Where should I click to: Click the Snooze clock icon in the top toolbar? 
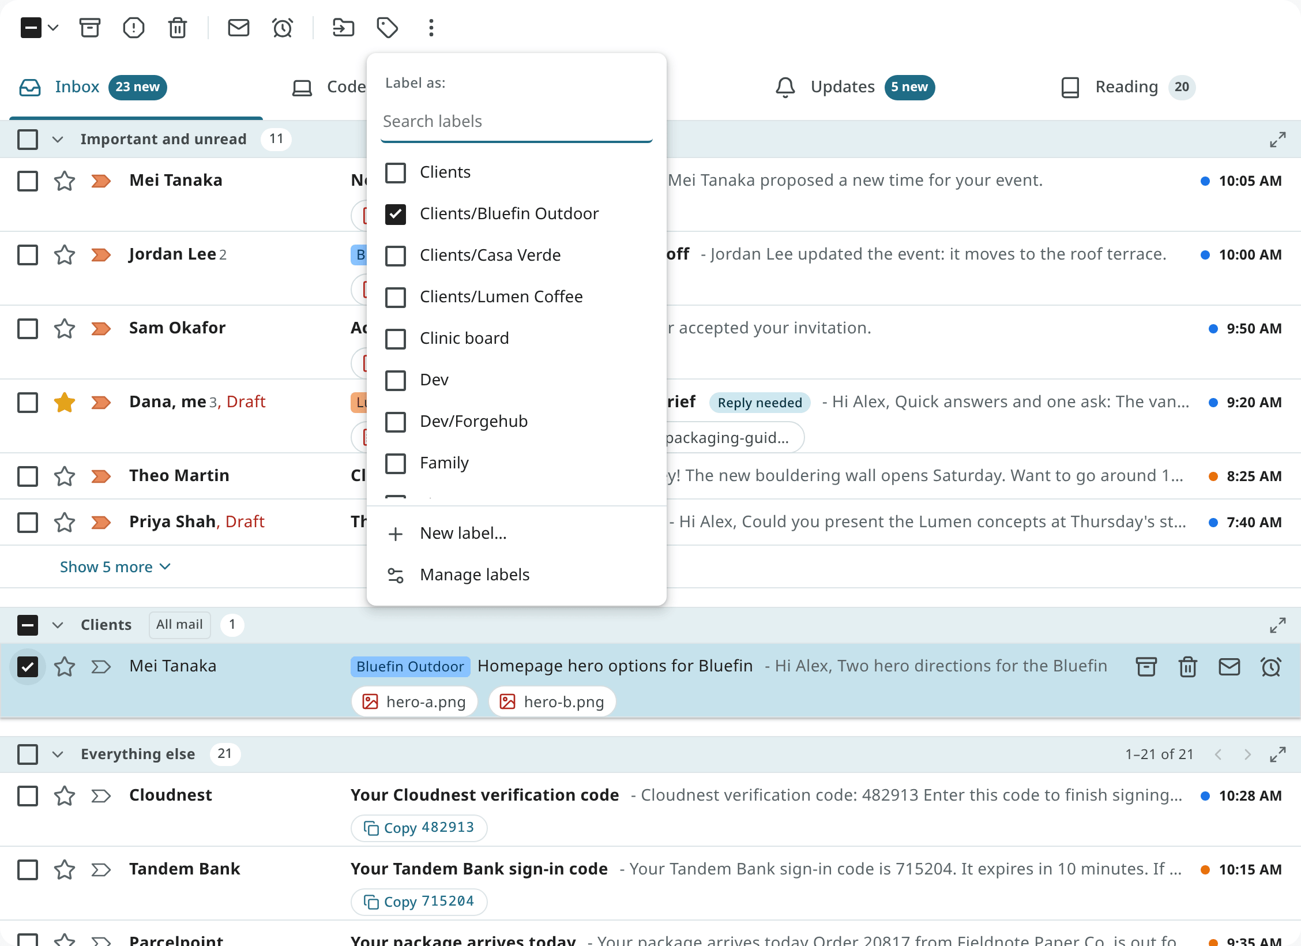pos(283,28)
